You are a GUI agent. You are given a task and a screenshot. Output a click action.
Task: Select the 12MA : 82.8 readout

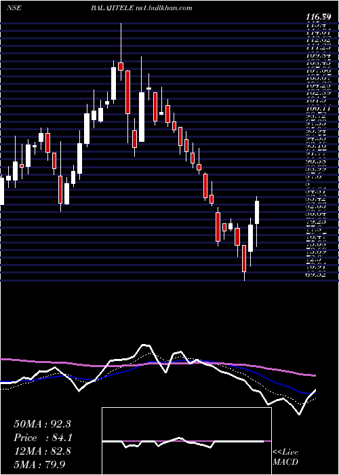pyautogui.click(x=42, y=451)
